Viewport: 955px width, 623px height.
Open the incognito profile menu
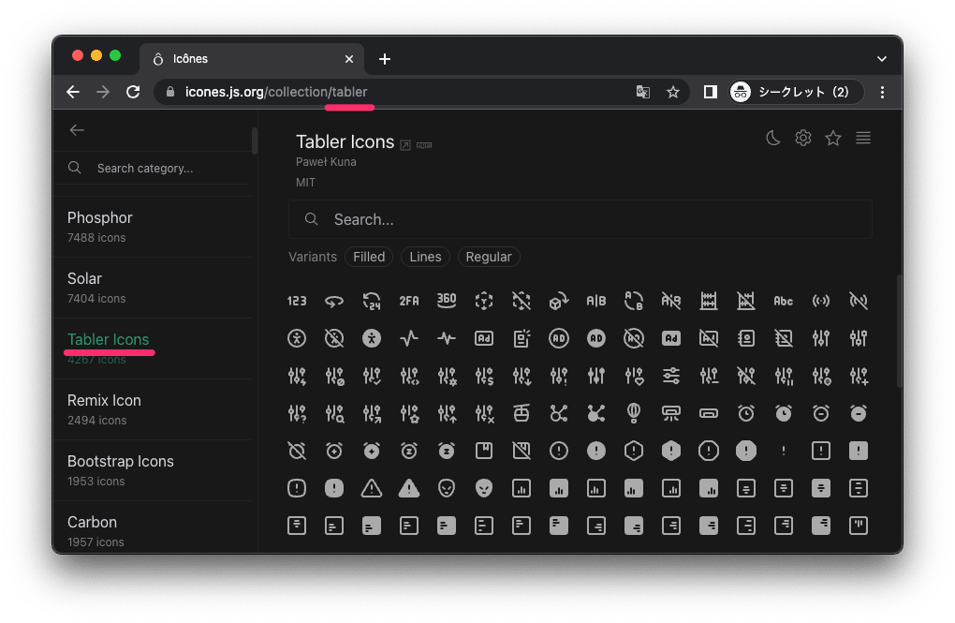(x=797, y=92)
